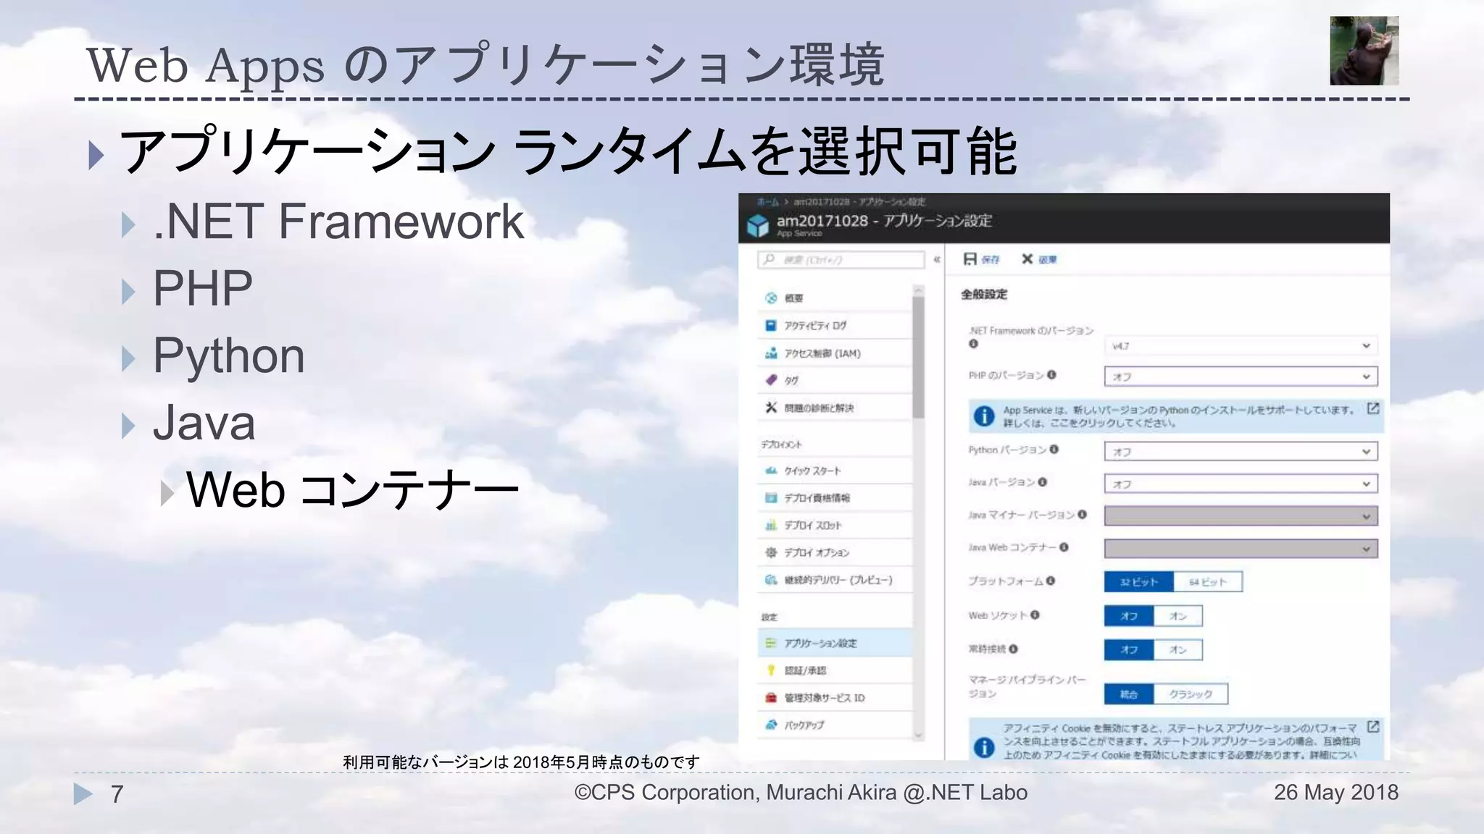The image size is (1484, 834).
Task: Click the ホーム breadcrumb link
Action: pyautogui.click(x=767, y=201)
